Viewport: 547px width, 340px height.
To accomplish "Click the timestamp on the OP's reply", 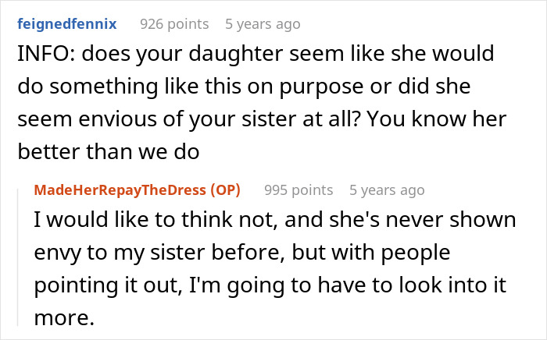I will (387, 190).
